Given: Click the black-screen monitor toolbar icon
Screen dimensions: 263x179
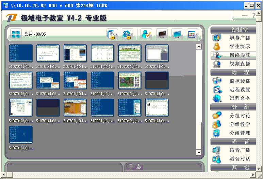Looking at the screenshot, I should pos(162,34).
